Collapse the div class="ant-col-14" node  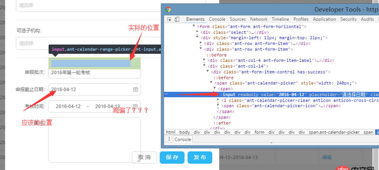click(205, 65)
